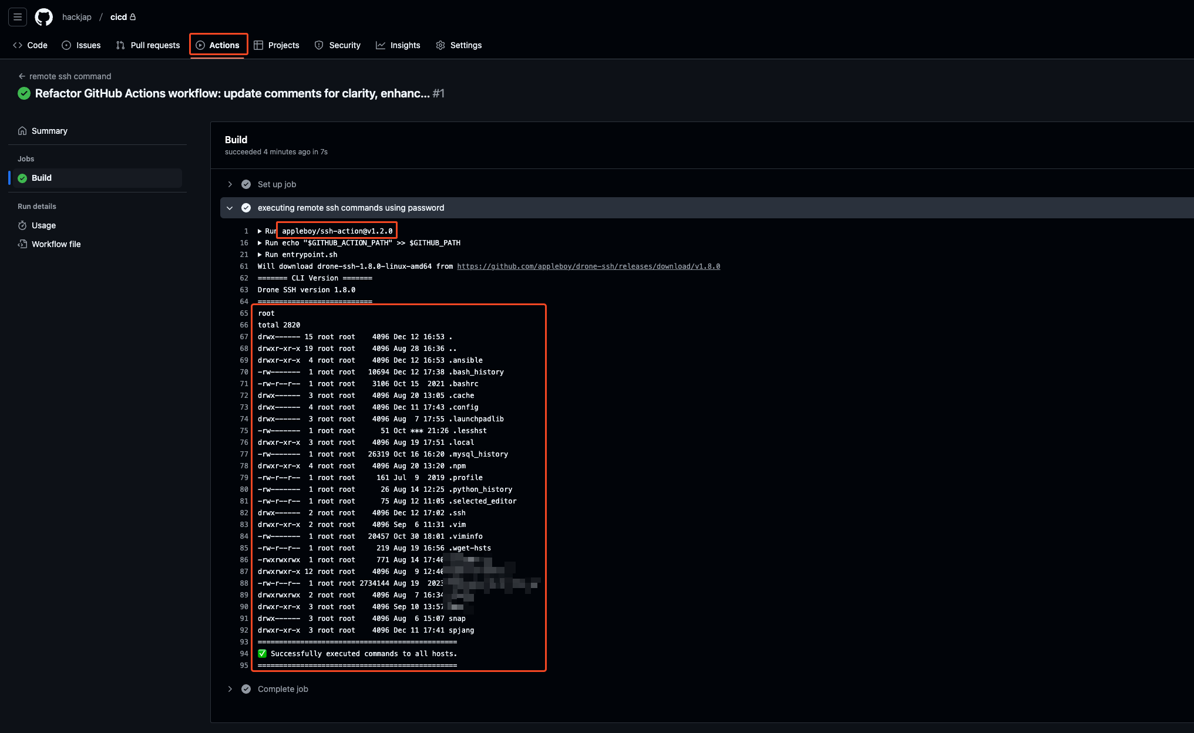
Task: Open the hamburger navigation menu icon
Action: point(18,17)
